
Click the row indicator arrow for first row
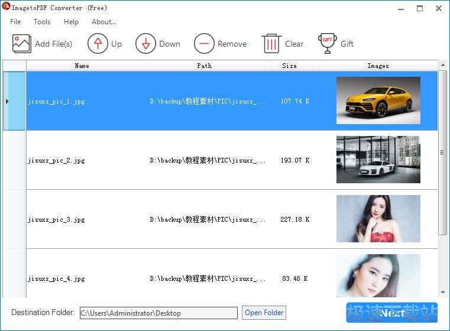8,101
